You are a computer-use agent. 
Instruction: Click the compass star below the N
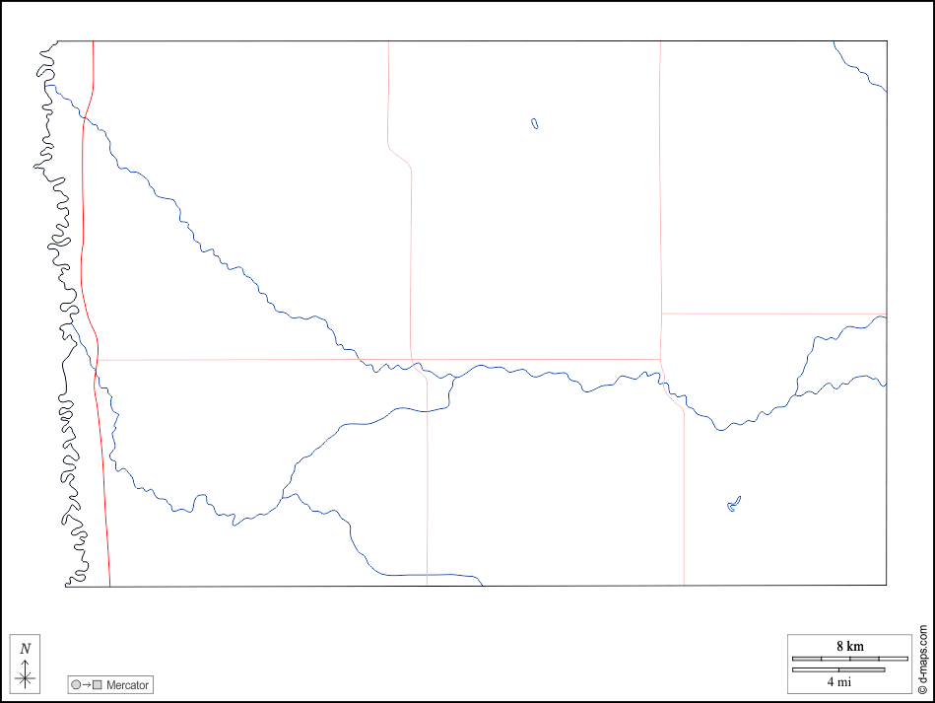(x=26, y=676)
